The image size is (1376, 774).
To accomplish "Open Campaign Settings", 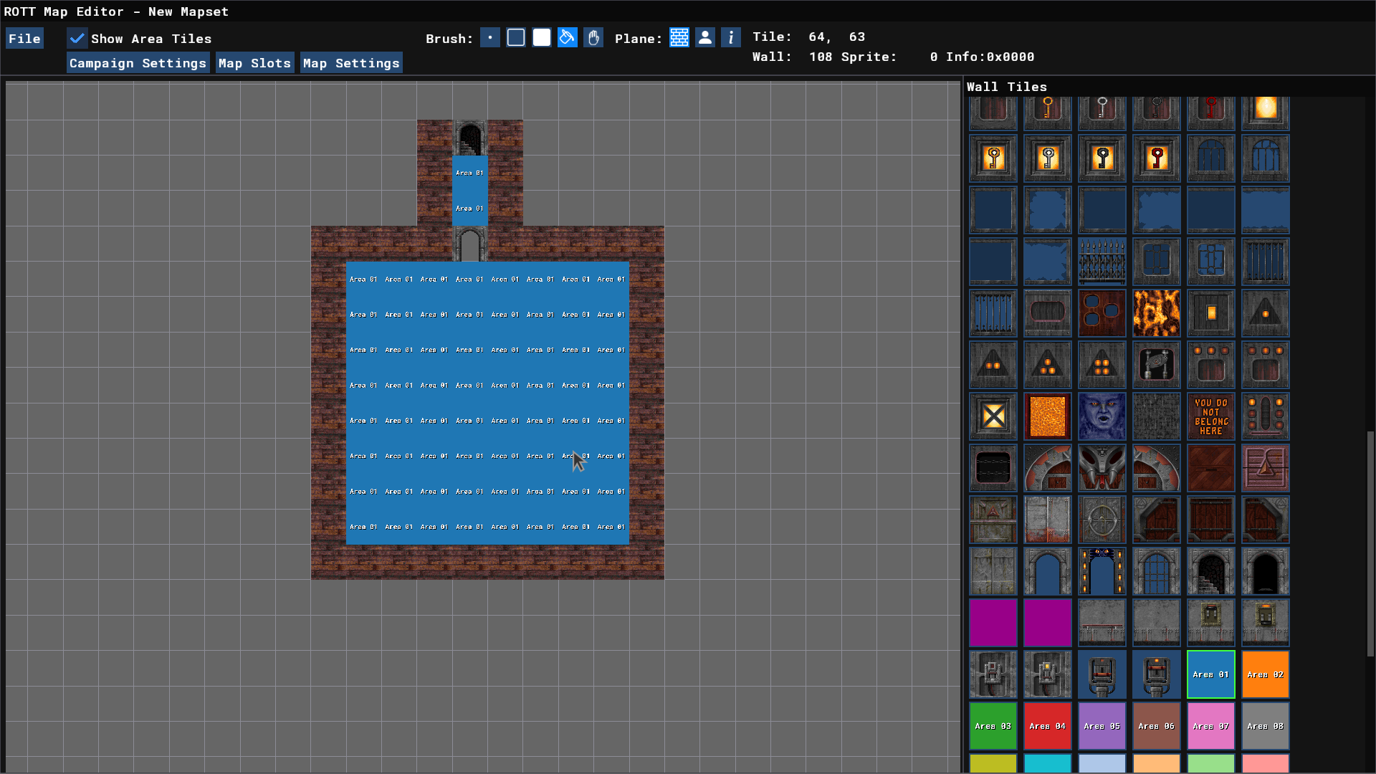I will coord(138,63).
